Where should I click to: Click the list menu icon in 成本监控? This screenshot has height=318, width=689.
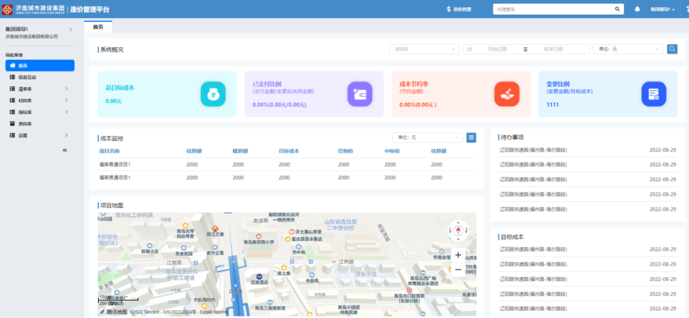pyautogui.click(x=471, y=137)
